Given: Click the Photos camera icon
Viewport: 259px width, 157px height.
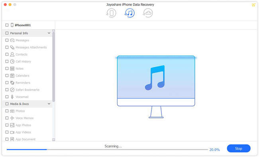Looking at the screenshot, I should (12, 111).
